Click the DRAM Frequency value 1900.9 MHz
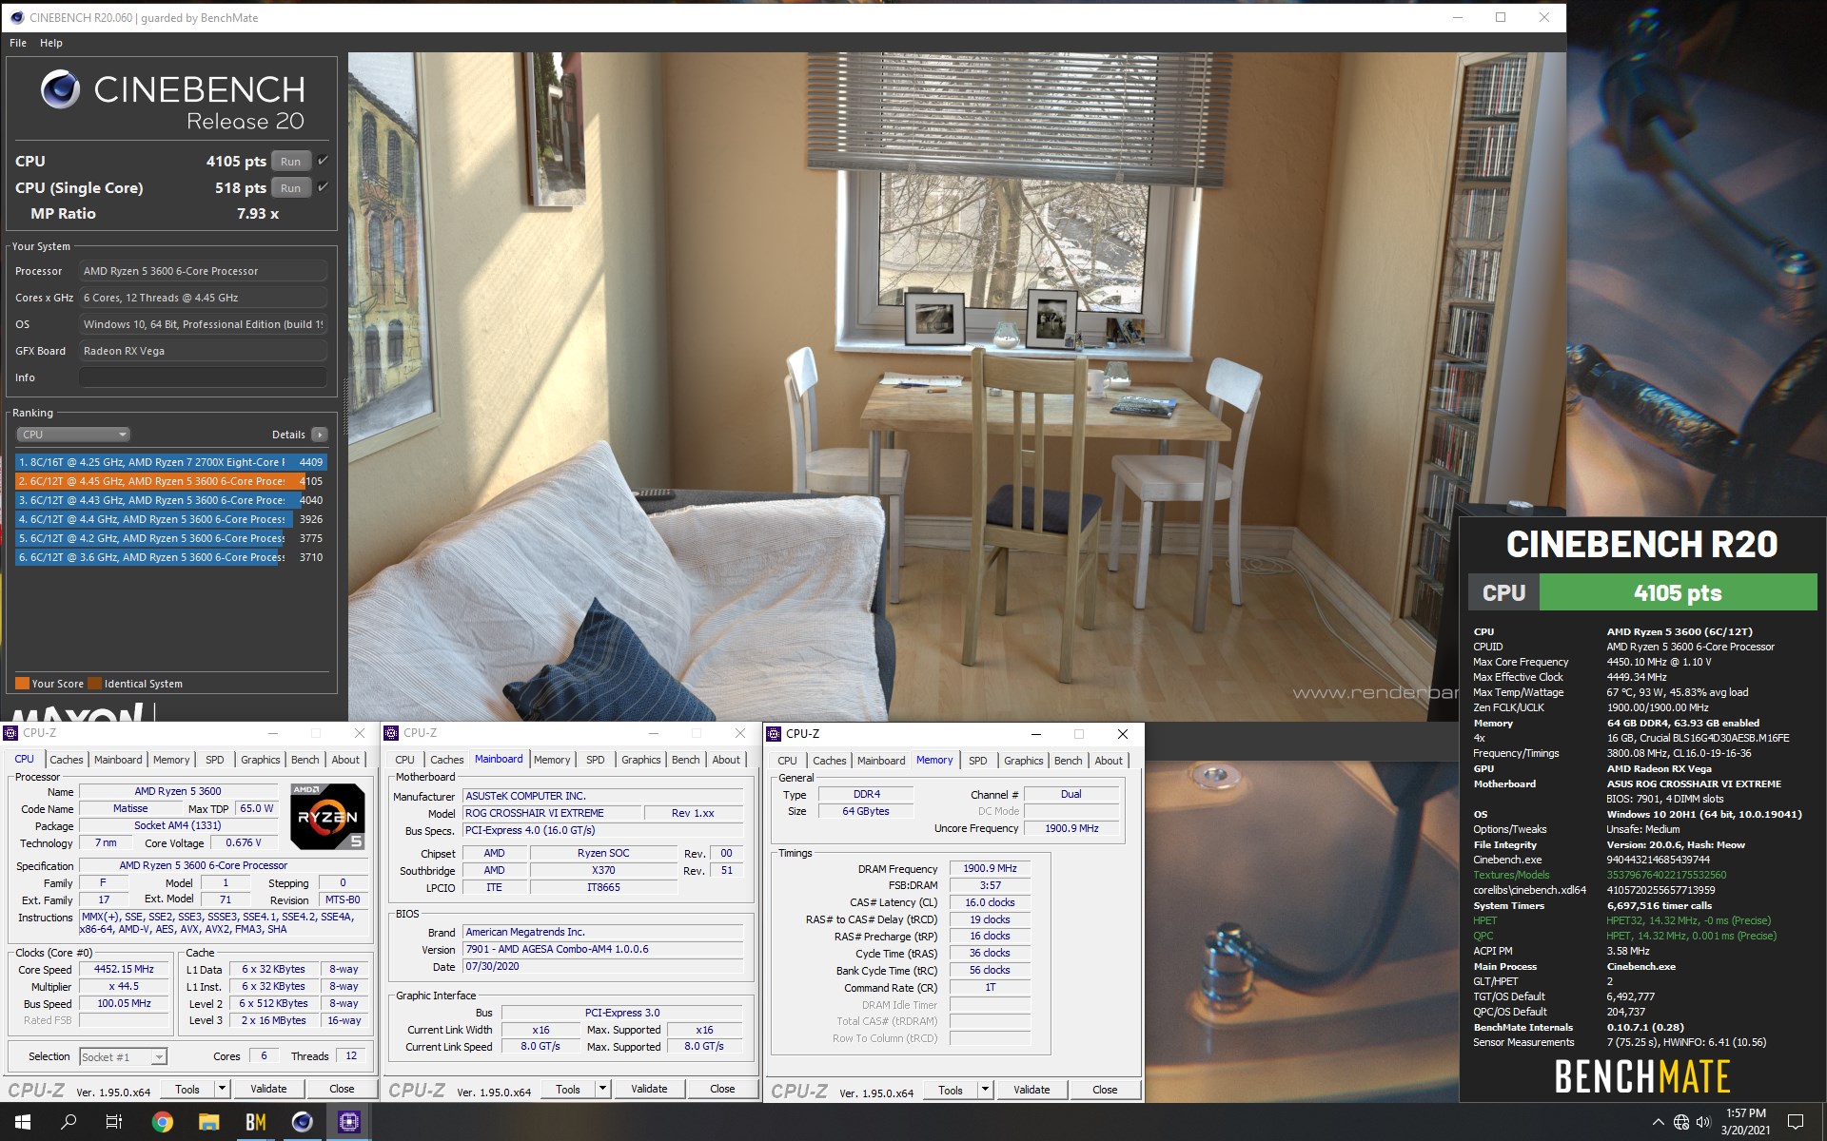 tap(990, 868)
